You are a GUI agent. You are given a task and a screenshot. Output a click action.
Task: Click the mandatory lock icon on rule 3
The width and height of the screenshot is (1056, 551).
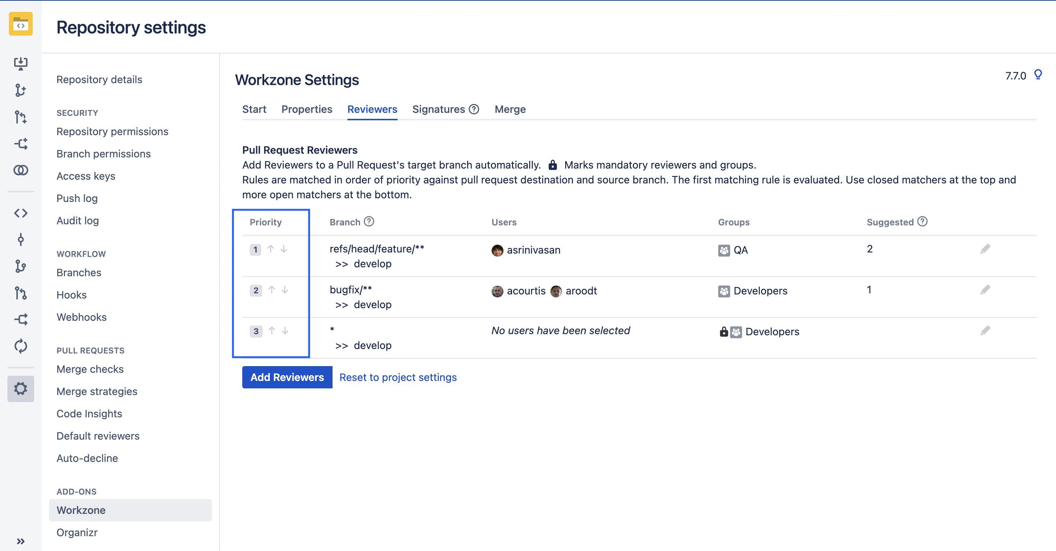click(x=724, y=332)
